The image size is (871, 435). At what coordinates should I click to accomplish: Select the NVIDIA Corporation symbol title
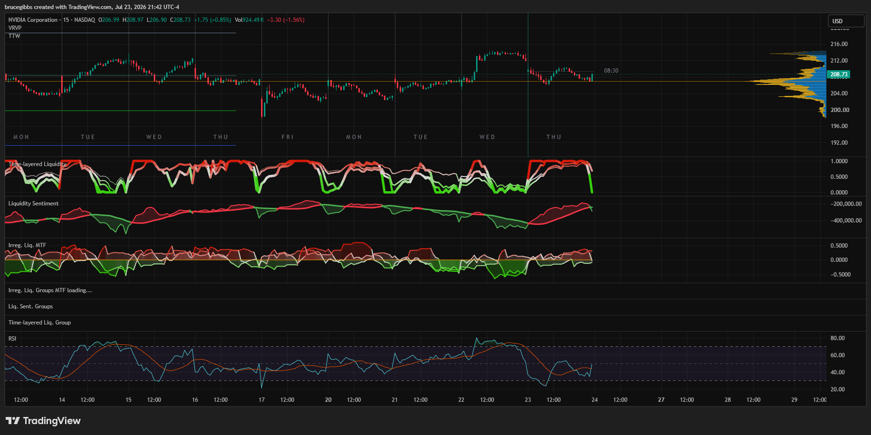click(33, 20)
